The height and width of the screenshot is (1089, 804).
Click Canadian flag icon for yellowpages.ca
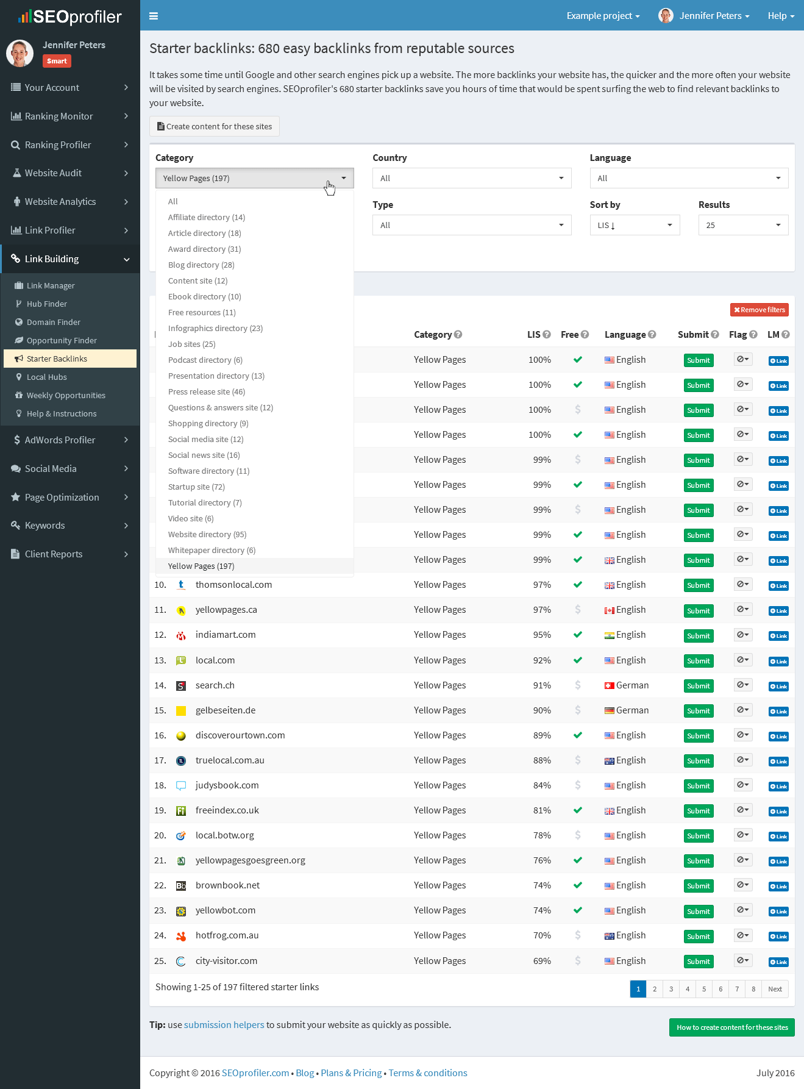610,610
